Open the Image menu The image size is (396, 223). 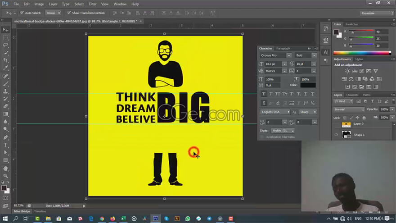(x=39, y=4)
